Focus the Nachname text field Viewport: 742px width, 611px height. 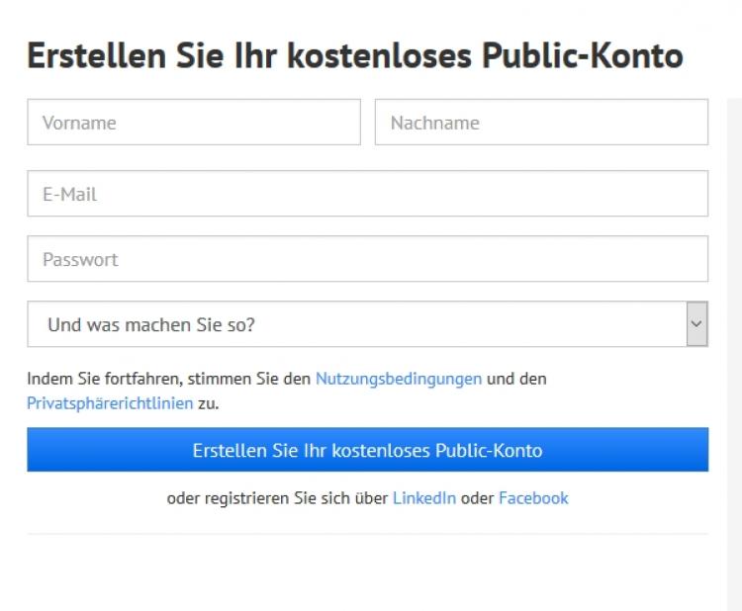click(541, 123)
